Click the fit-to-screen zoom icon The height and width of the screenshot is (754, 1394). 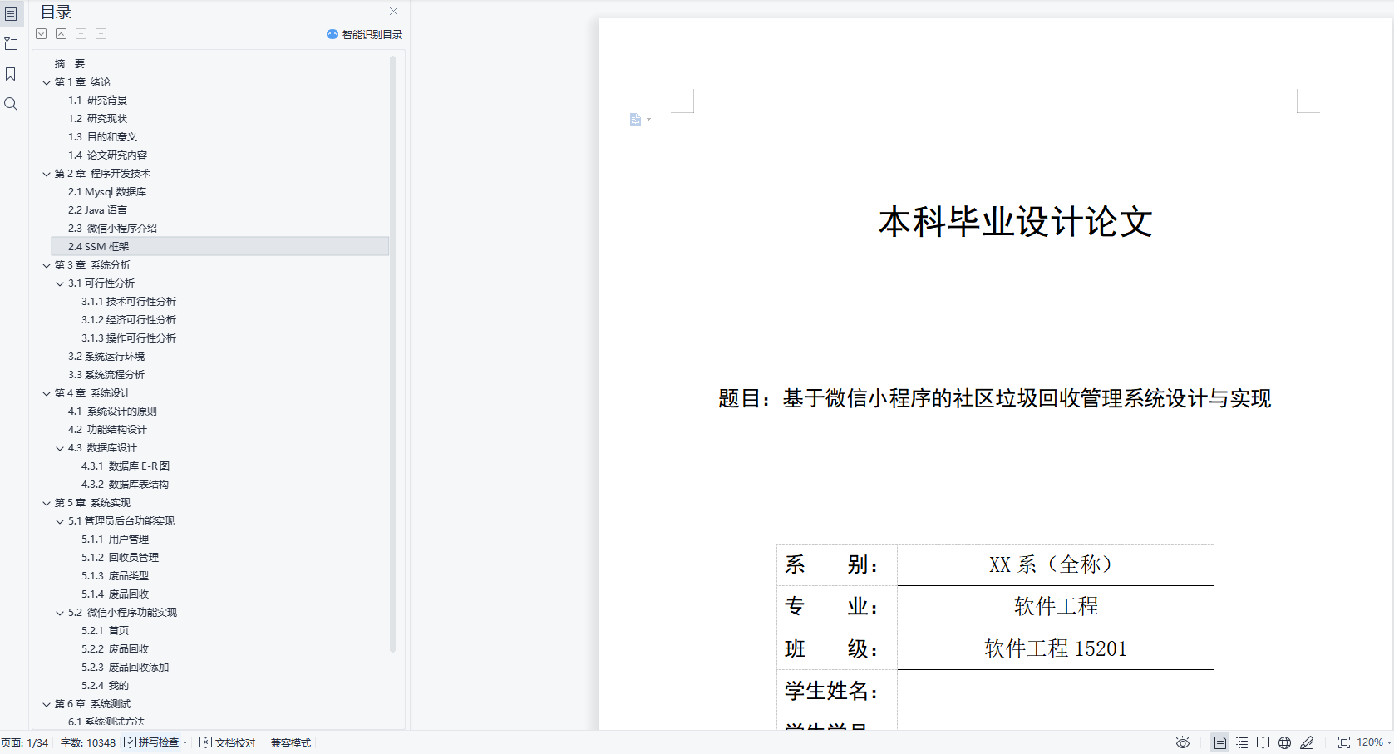point(1343,742)
